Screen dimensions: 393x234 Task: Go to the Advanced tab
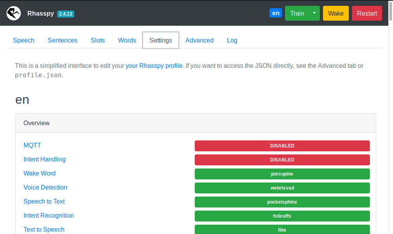tap(199, 40)
